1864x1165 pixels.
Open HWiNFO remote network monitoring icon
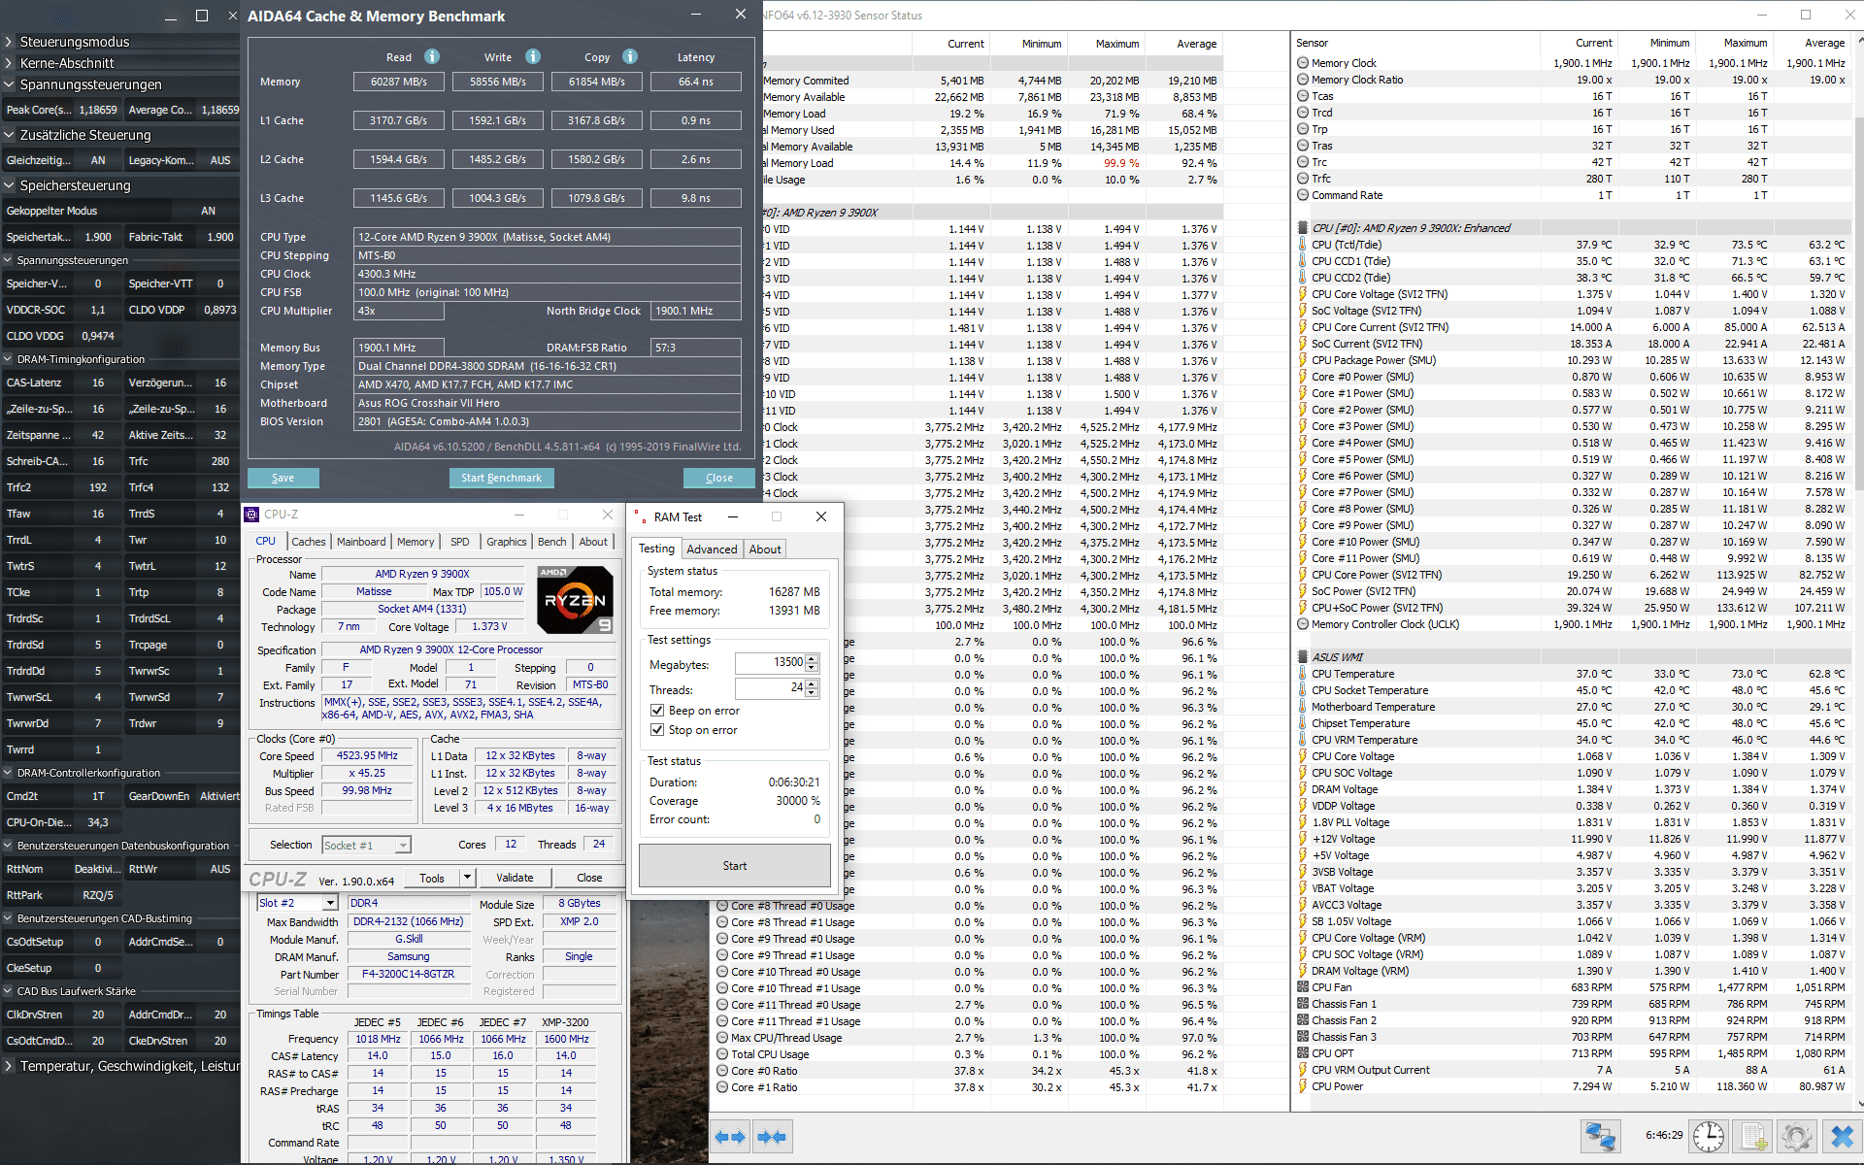tap(1600, 1136)
